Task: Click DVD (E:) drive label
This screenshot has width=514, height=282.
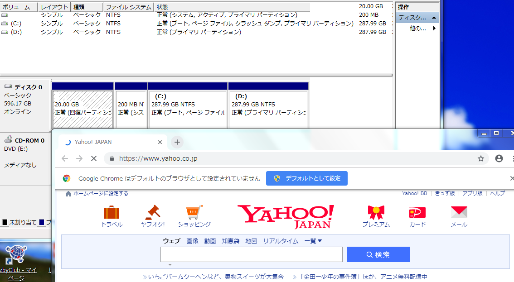Action: tap(16, 149)
